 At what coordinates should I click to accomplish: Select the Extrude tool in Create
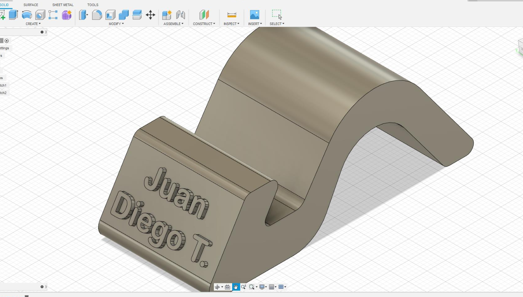pos(14,15)
